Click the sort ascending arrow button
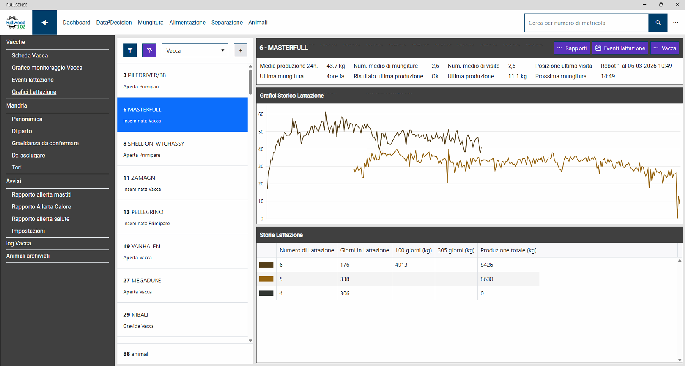The height and width of the screenshot is (366, 685). pos(241,50)
